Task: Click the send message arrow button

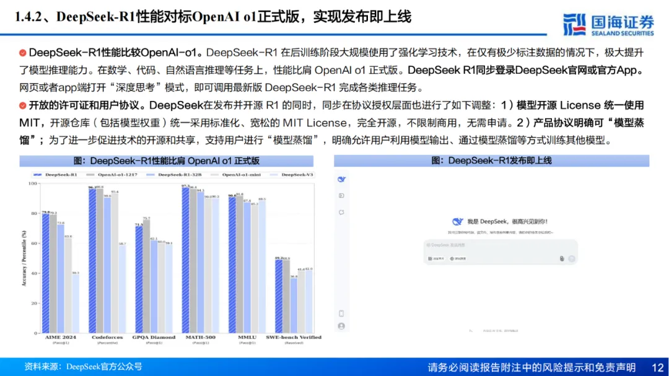Action: pyautogui.click(x=572, y=259)
